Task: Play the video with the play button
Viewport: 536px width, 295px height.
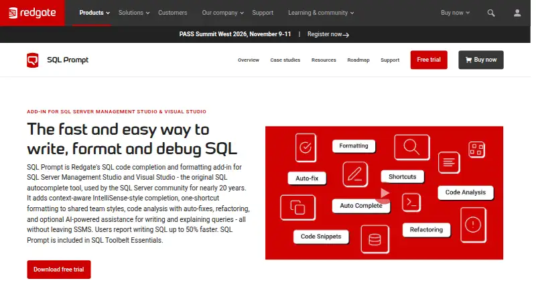Action: pos(385,193)
